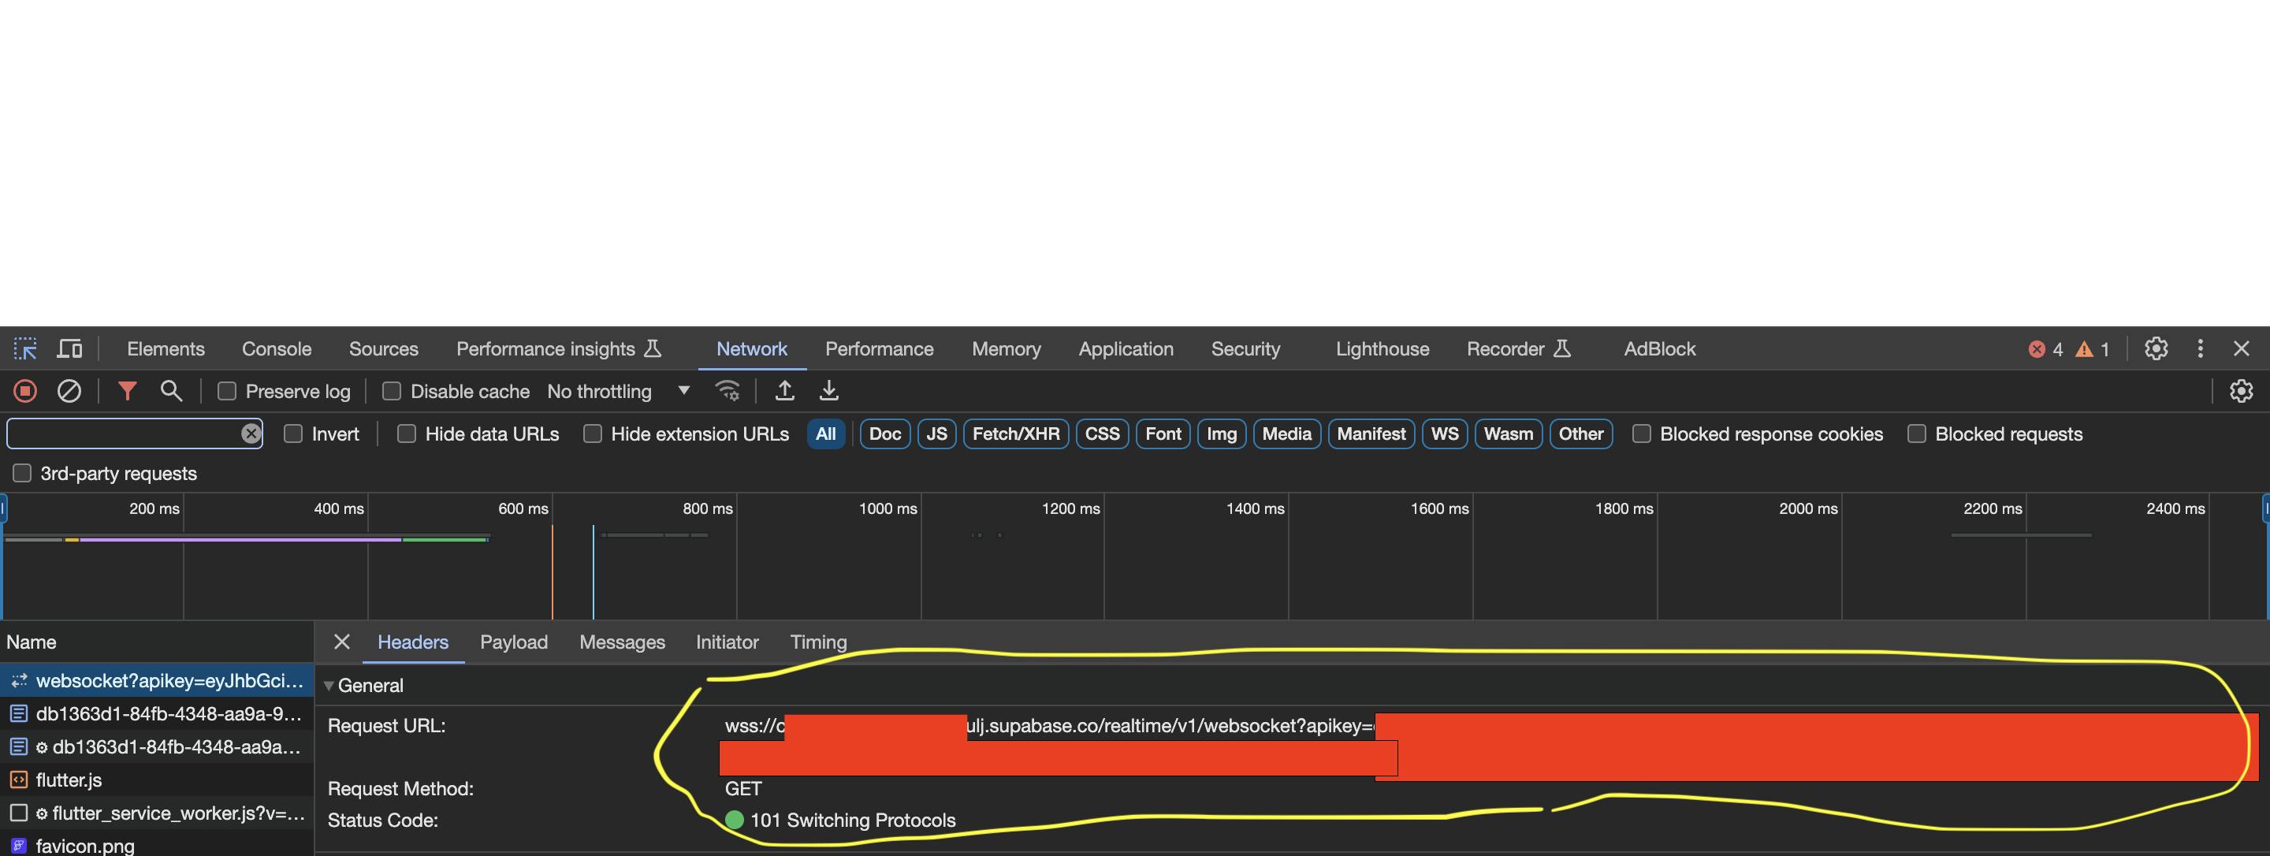The height and width of the screenshot is (856, 2270).
Task: Clear the network log
Action: [x=69, y=390]
